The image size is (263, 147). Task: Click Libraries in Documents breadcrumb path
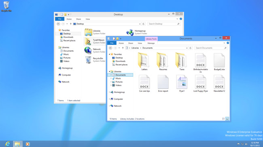coord(135,48)
